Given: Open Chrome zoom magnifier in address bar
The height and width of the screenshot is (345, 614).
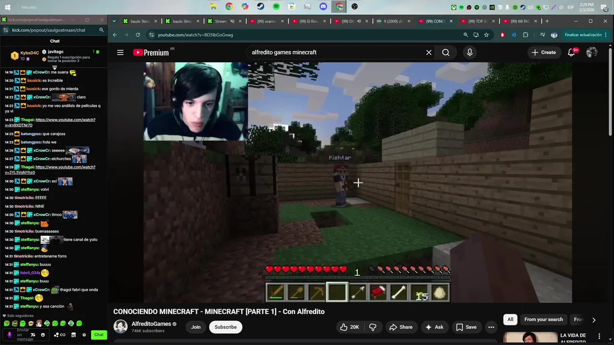Looking at the screenshot, I should point(465,35).
